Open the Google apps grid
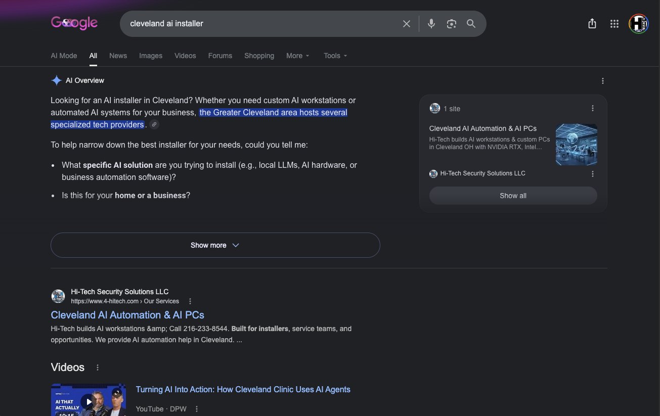660x416 pixels. click(614, 24)
